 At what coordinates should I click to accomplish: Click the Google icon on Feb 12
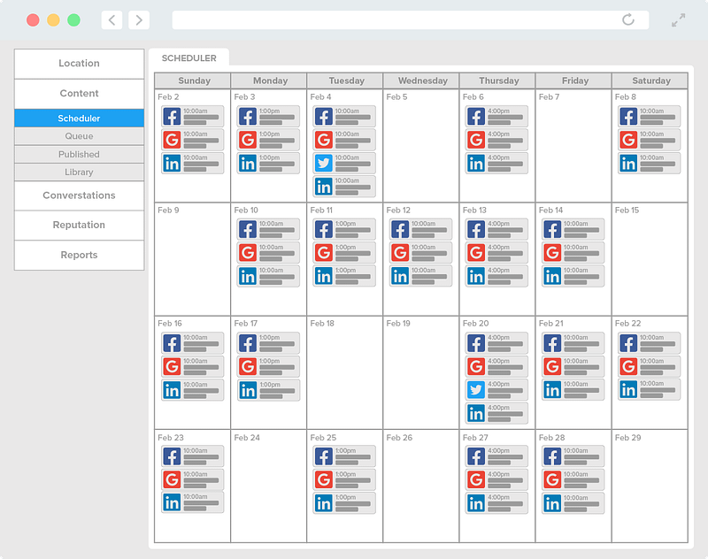pyautogui.click(x=400, y=253)
